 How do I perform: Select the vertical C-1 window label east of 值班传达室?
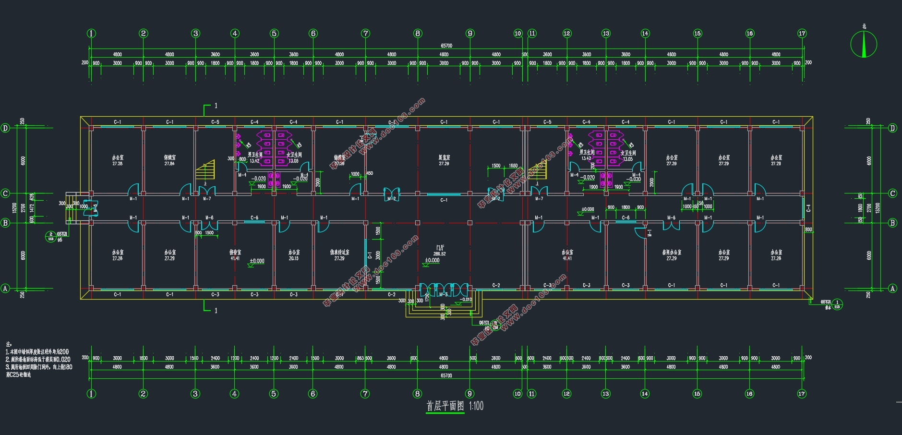pos(370,256)
